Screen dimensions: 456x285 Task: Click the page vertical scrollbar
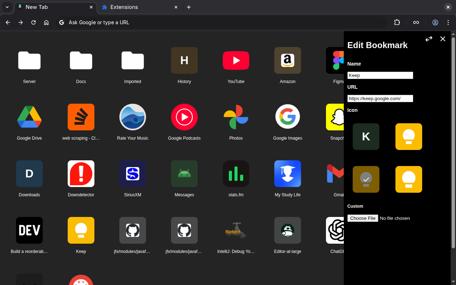point(453,142)
